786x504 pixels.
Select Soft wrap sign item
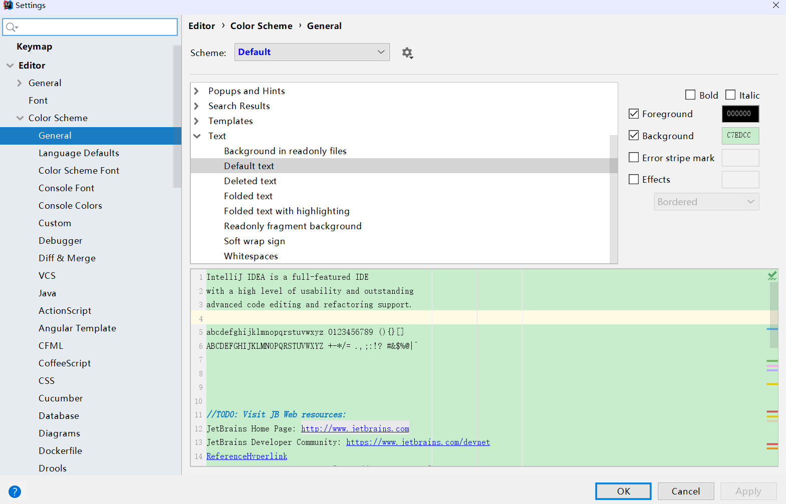[254, 241]
